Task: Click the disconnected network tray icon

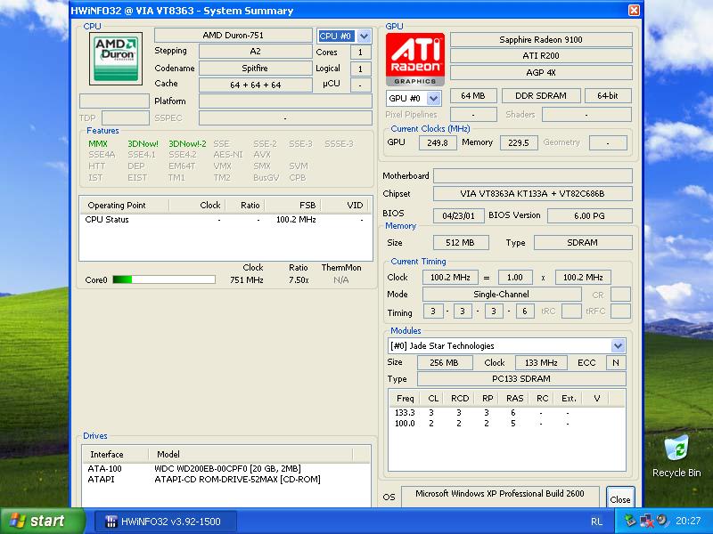Action: click(x=646, y=521)
